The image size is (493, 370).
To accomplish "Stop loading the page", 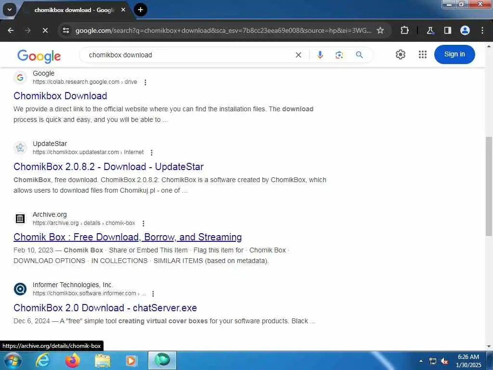I will pyautogui.click(x=45, y=30).
